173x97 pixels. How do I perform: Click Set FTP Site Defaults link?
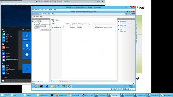click(125, 27)
